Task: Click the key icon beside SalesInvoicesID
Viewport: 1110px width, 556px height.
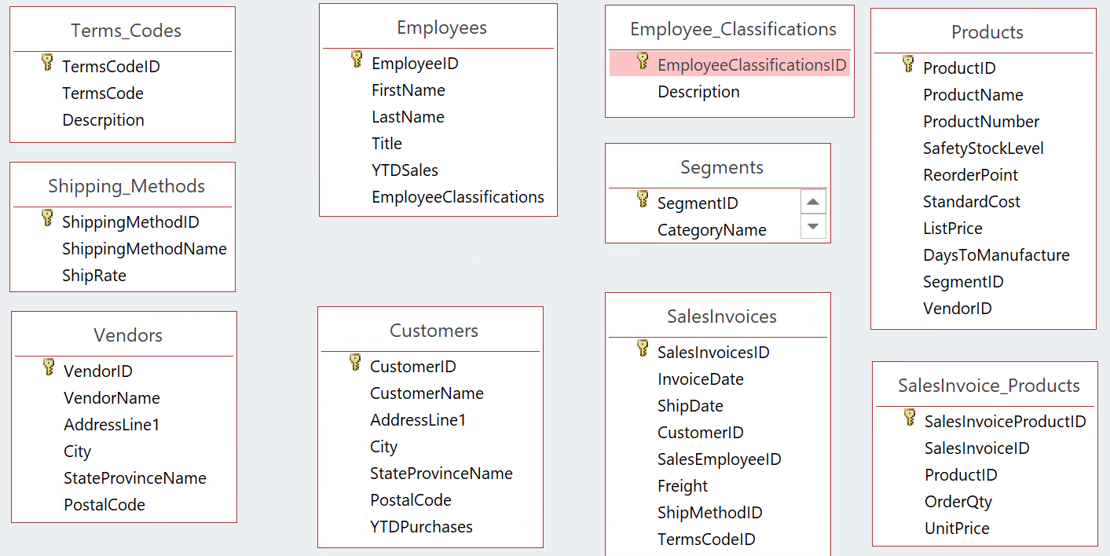Action: (x=643, y=349)
